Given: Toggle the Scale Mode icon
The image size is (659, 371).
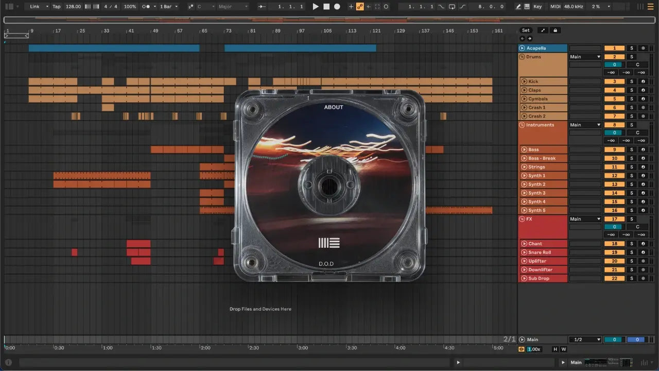Looking at the screenshot, I should pyautogui.click(x=190, y=7).
